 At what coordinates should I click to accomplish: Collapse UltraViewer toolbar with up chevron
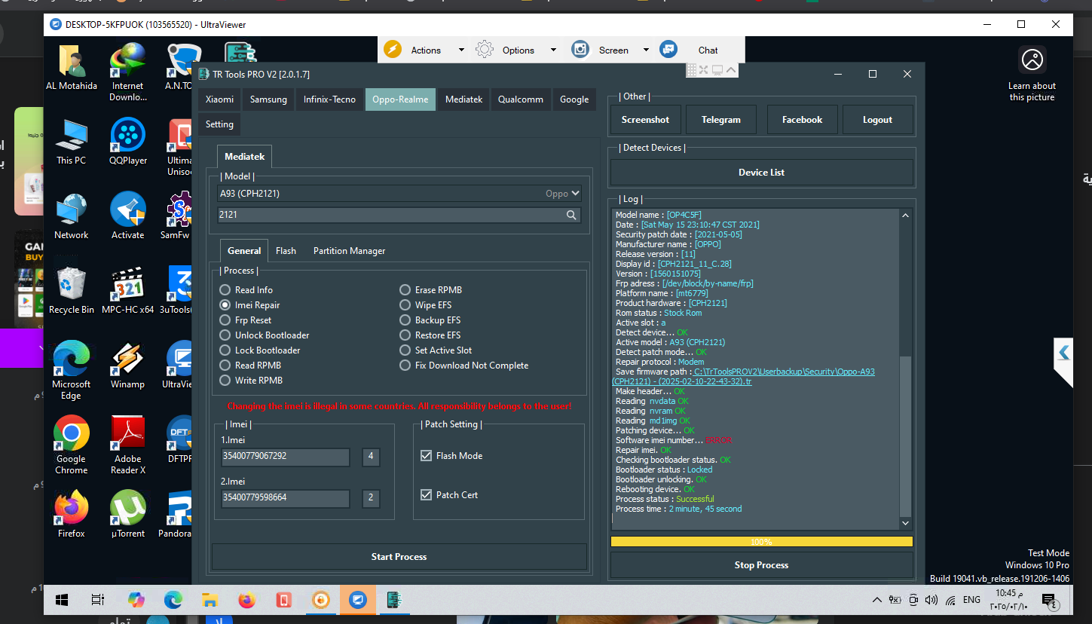733,71
